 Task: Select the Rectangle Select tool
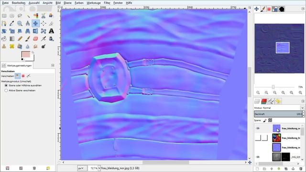pos(4,16)
